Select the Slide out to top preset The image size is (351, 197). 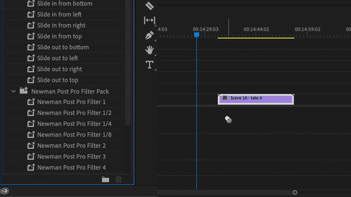click(x=58, y=80)
